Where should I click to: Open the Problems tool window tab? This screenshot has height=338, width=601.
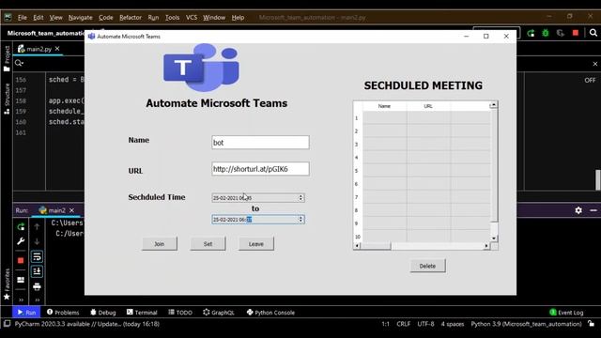pyautogui.click(x=63, y=313)
